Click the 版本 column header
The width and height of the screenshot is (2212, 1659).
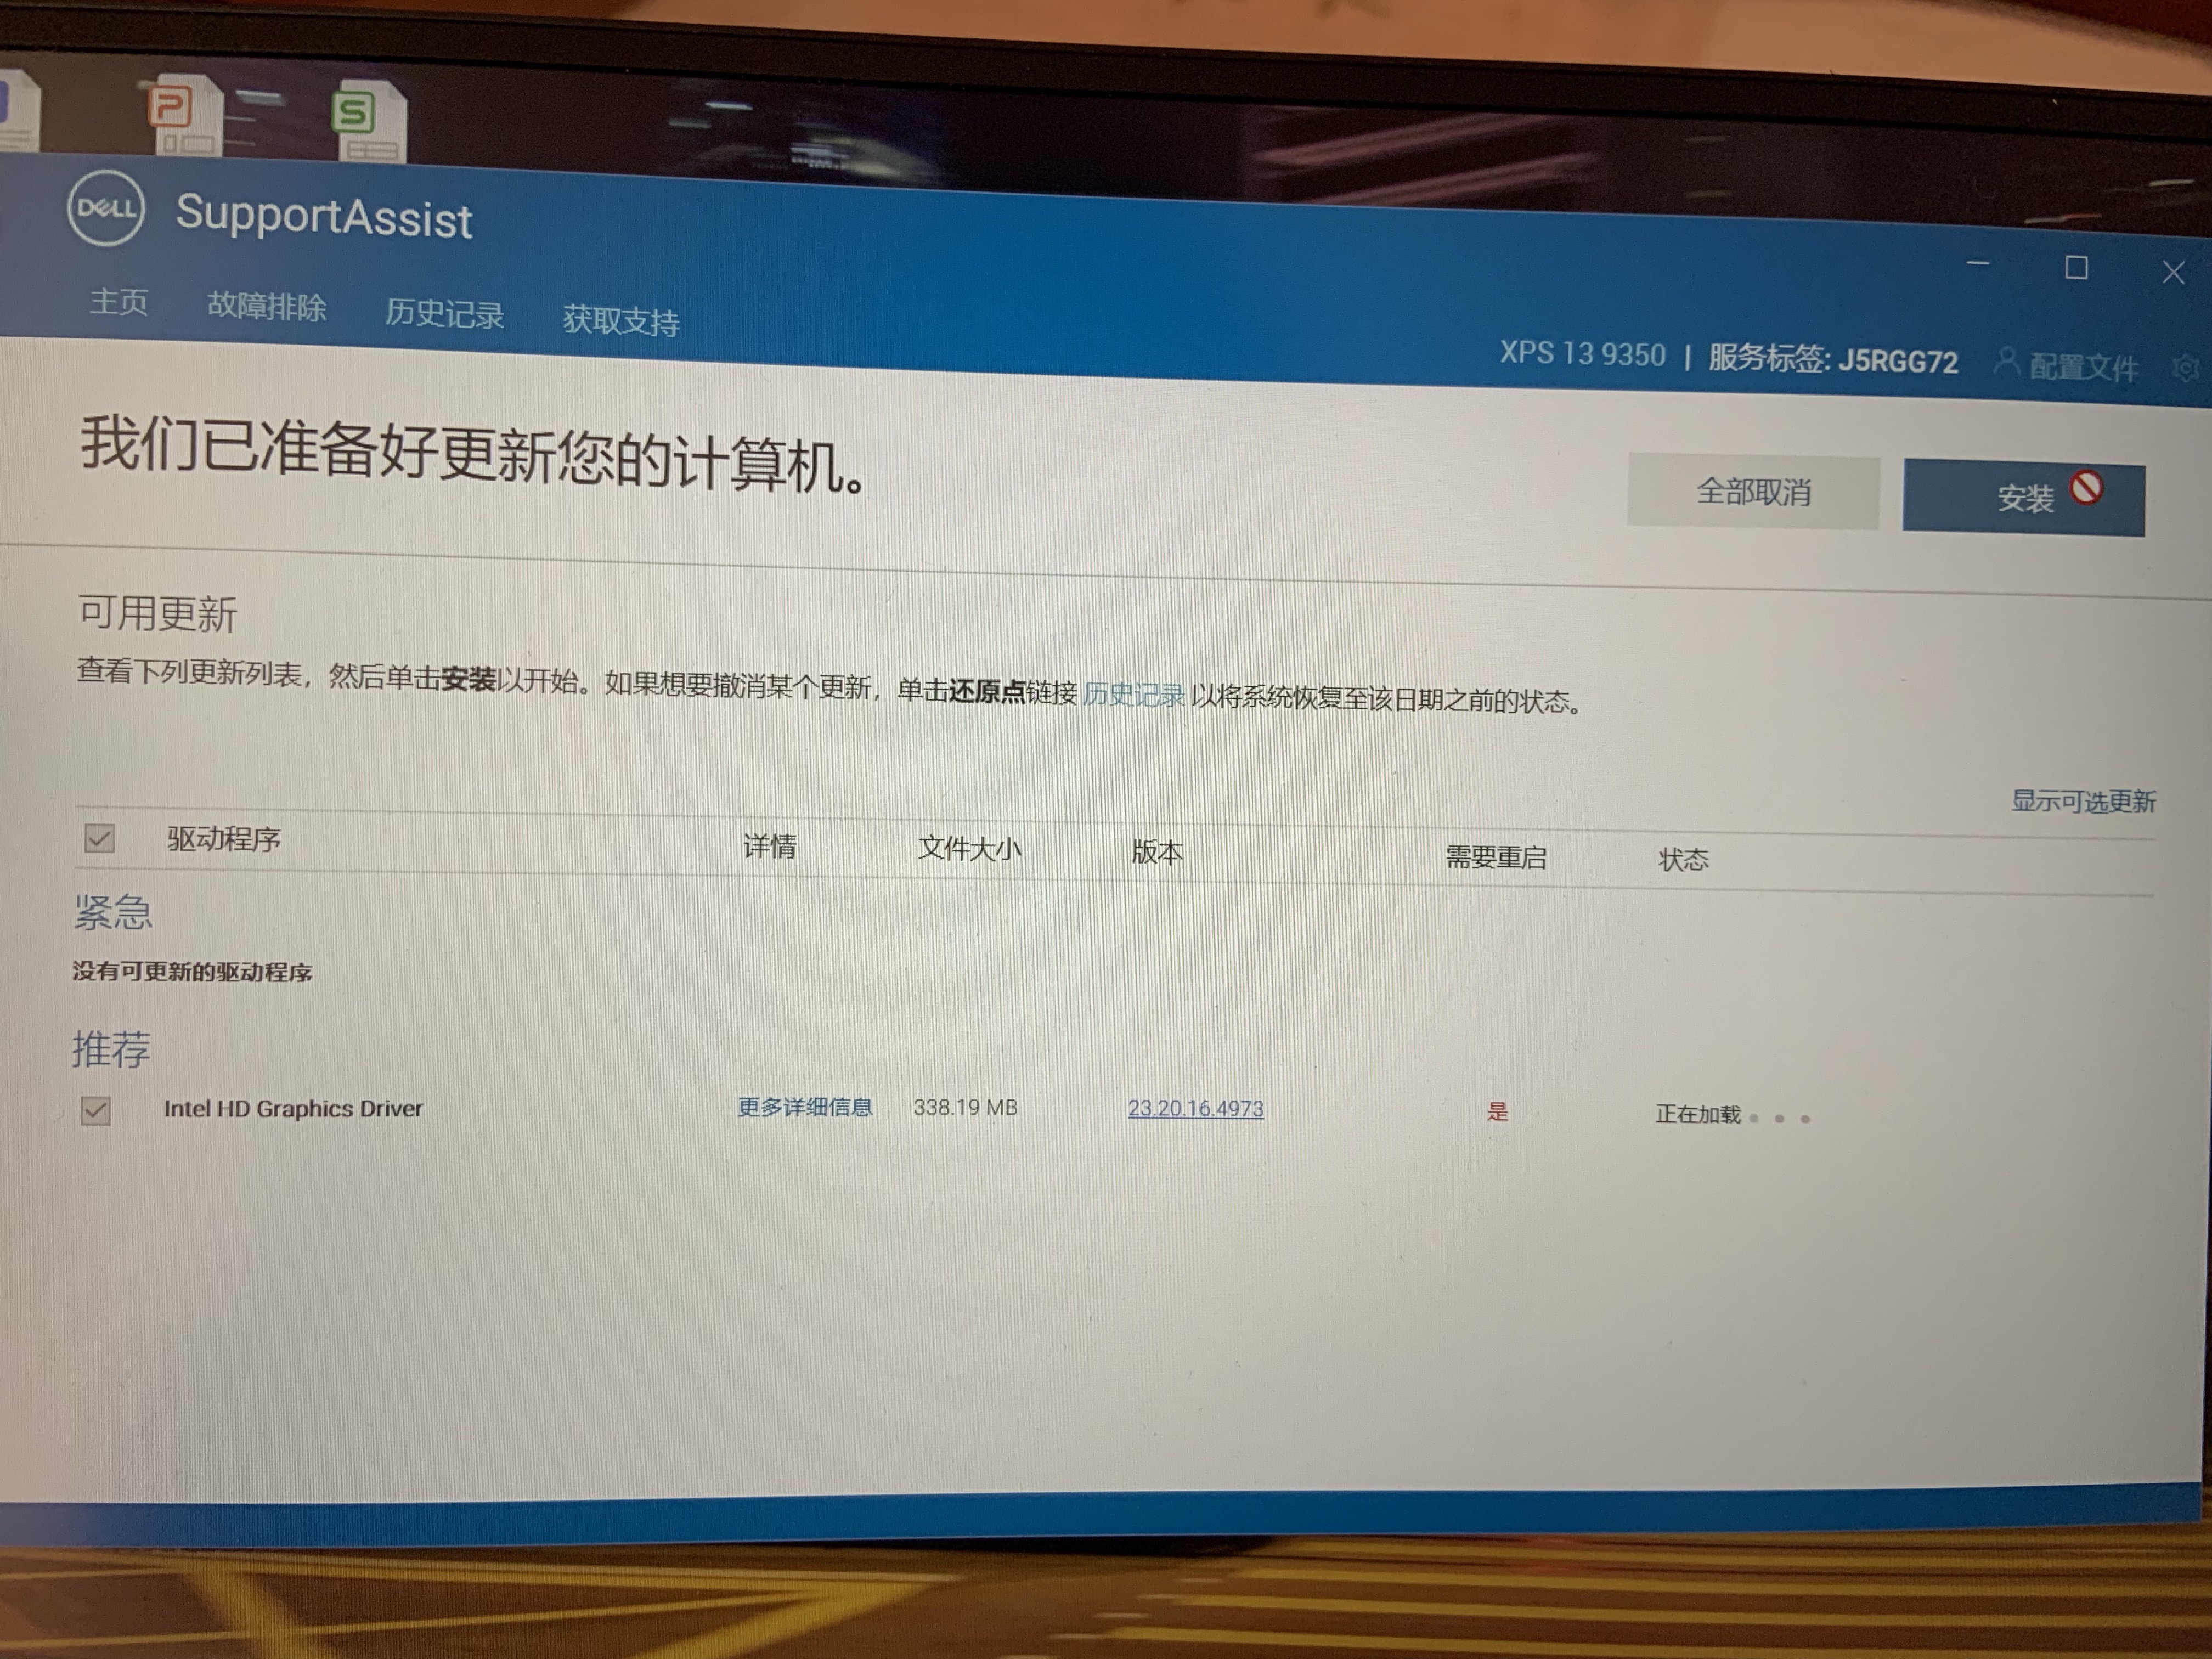click(1157, 852)
